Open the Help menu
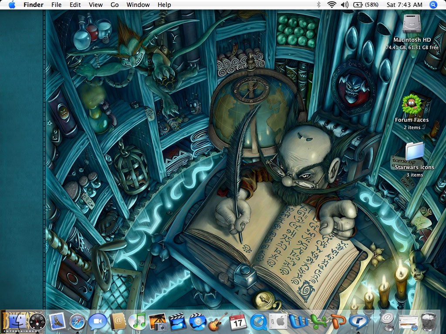Screen dimensions: 446x334 click(164, 5)
